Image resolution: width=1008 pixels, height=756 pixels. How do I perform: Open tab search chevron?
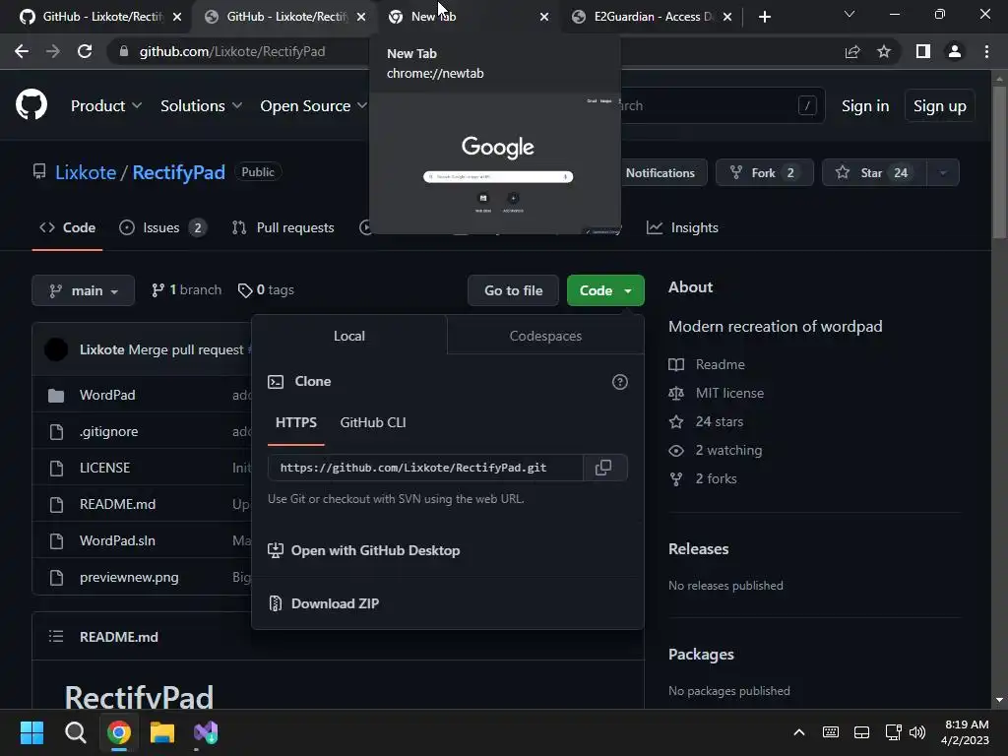coord(850,14)
